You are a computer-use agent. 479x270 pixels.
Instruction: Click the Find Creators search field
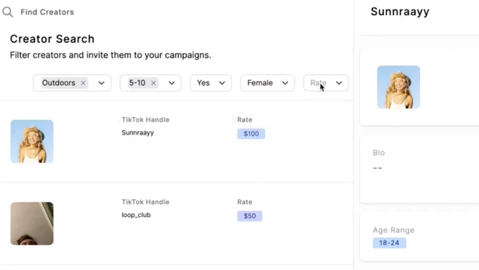tap(47, 12)
